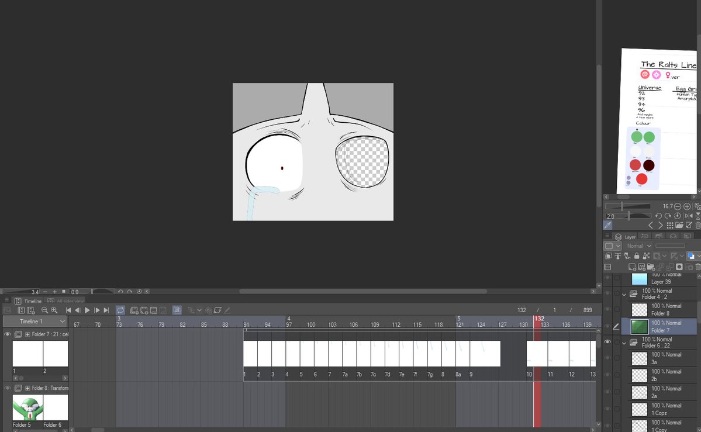Select cel 7a in the timeline
The image size is (701, 432).
click(350, 354)
